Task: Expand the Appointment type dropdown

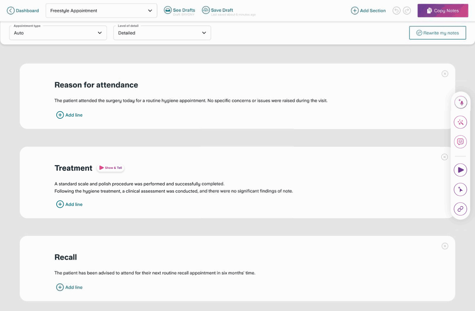Action: click(58, 33)
